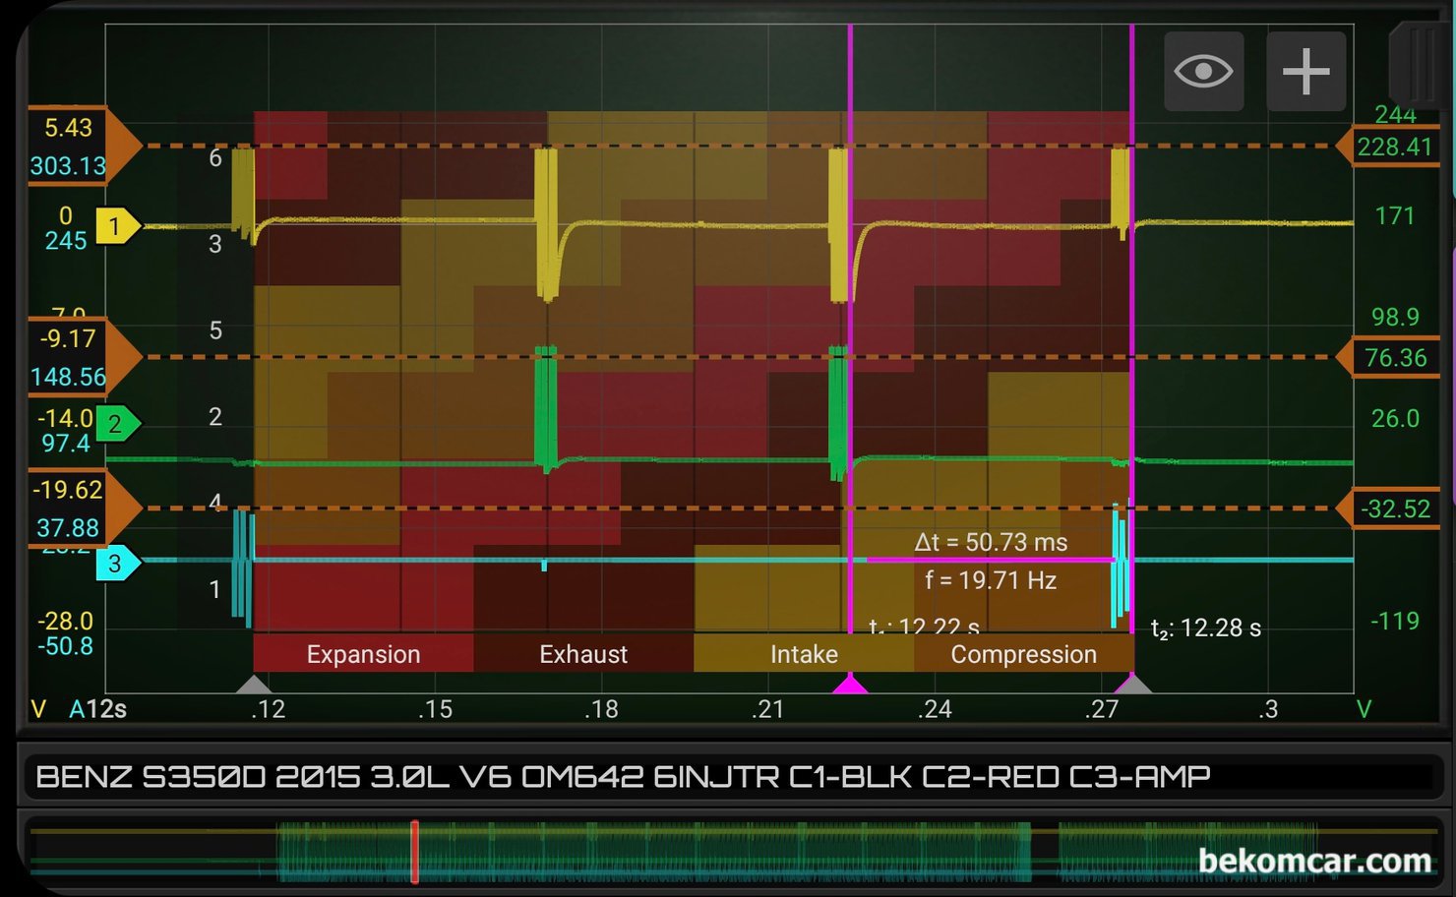Click cylinder number 1 label

[x=215, y=589]
